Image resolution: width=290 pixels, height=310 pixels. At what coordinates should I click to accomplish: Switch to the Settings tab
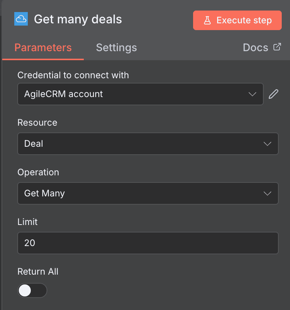coord(116,47)
